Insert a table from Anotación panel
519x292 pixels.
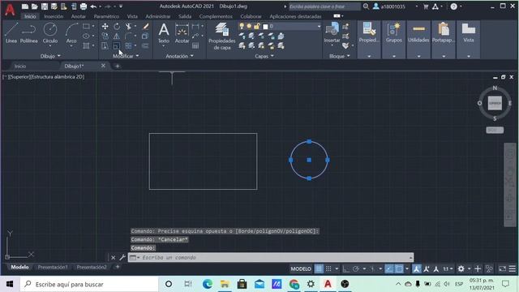point(195,46)
